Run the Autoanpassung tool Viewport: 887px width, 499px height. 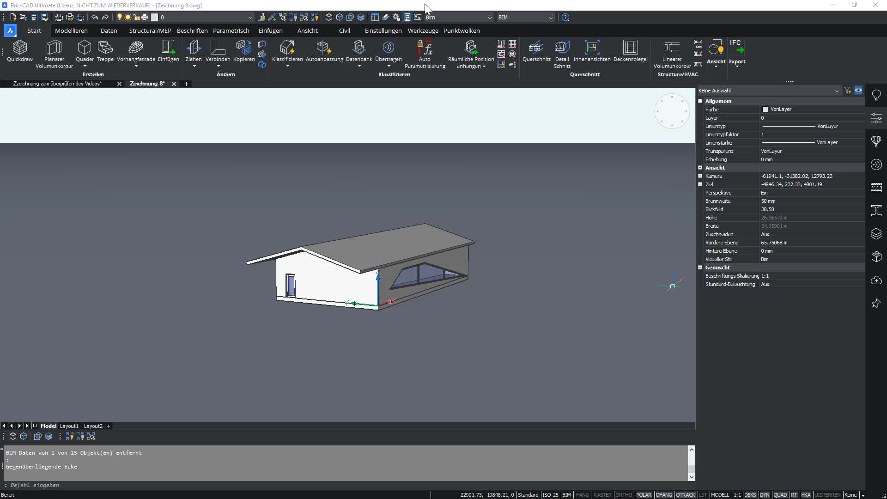point(324,51)
